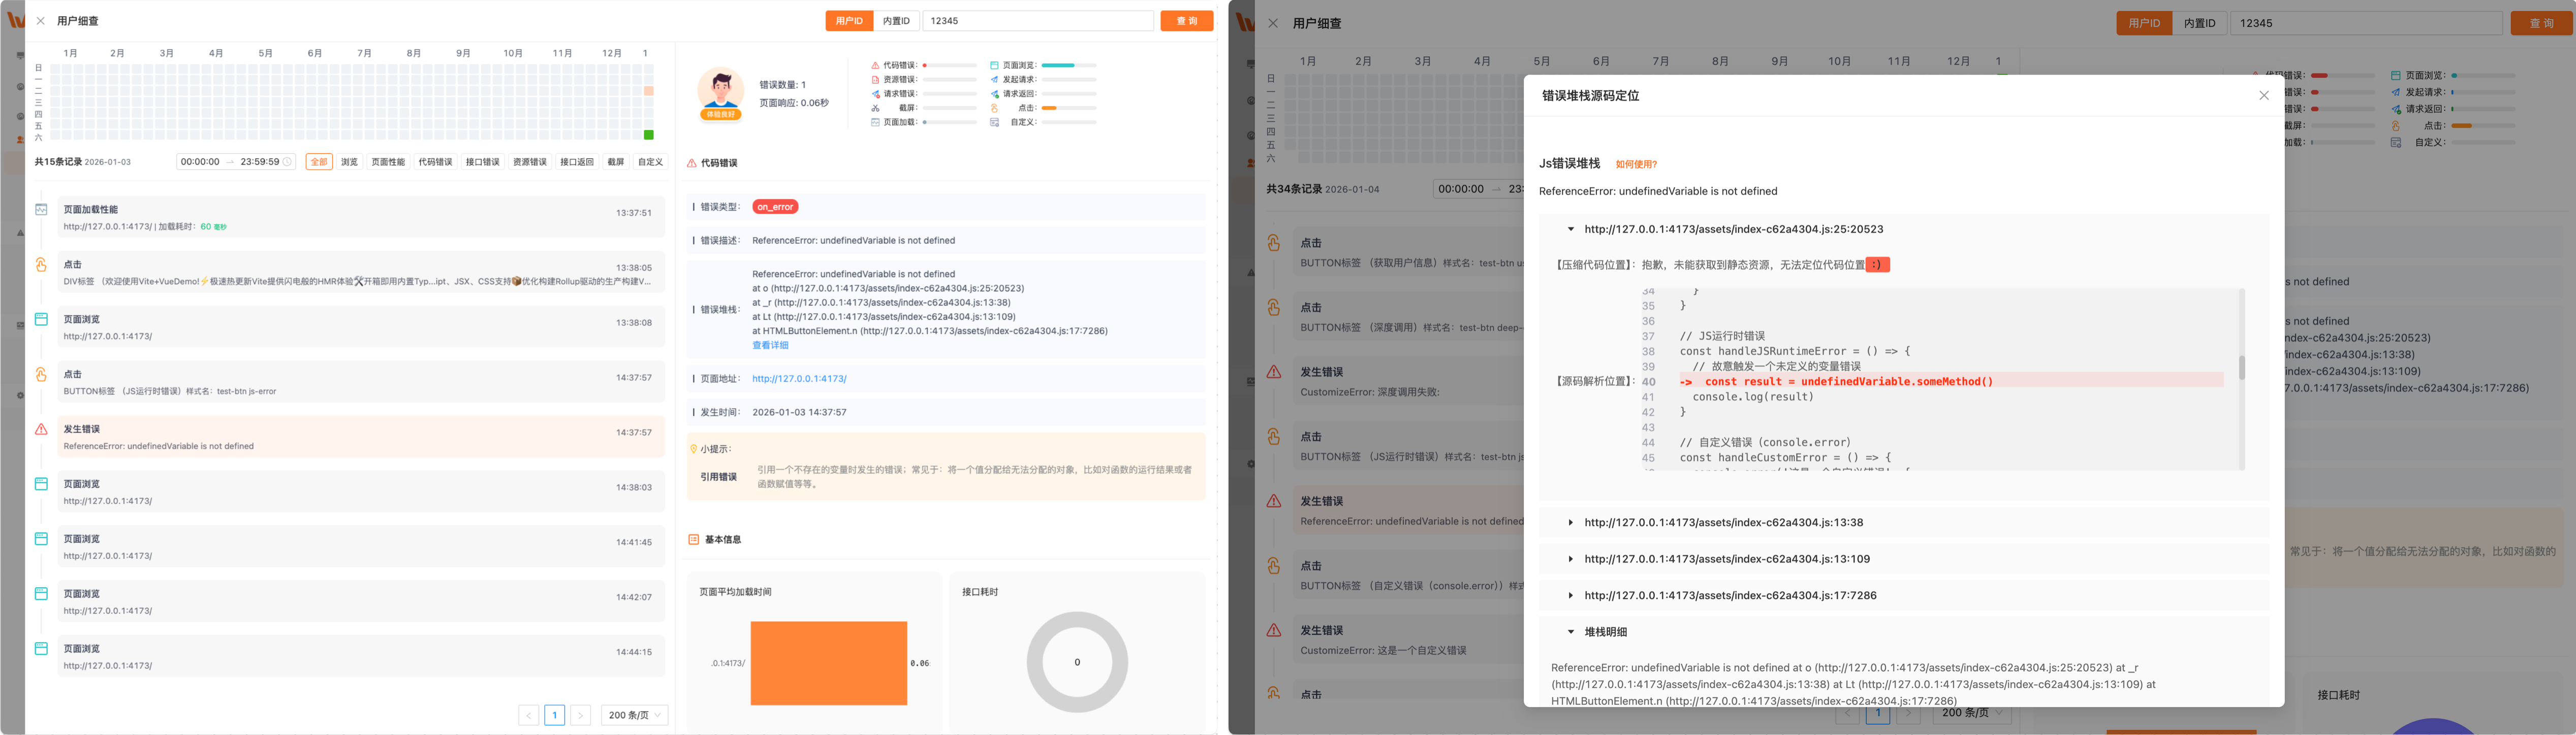Click the 页面加载性能 timeline chart icon
Screen dimensions: 2576x735
(x=41, y=210)
